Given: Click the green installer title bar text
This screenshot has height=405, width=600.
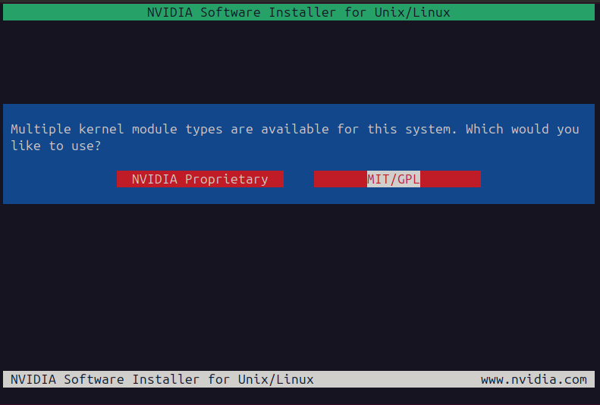Looking at the screenshot, I should pyautogui.click(x=298, y=12).
